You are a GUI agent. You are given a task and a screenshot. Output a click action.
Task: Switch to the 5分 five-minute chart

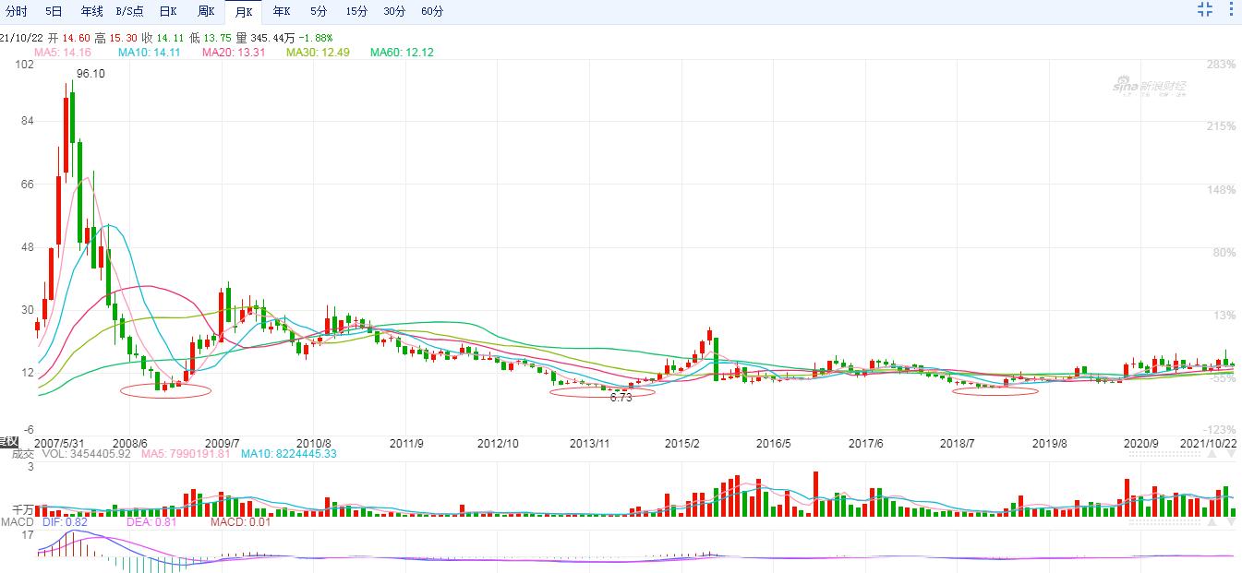[x=319, y=12]
